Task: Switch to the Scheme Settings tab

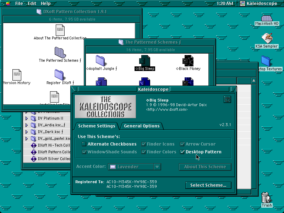Action: click(97, 126)
